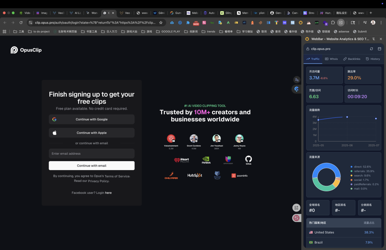Open Chrome three-dot menu
This screenshot has width=386, height=250.
(381, 23)
